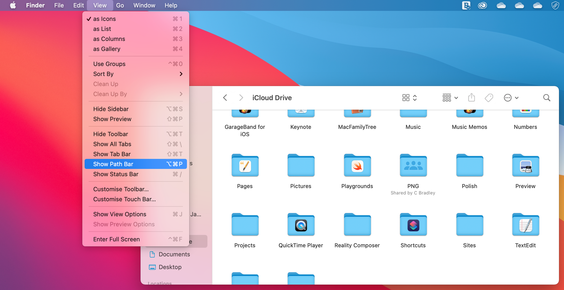The width and height of the screenshot is (564, 290).
Task: Open the Shortcuts folder
Action: tap(413, 225)
